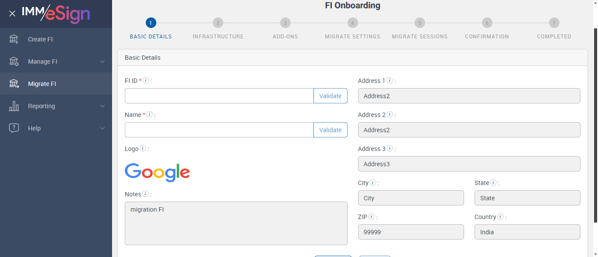Expand the Reporting submenu chevron
This screenshot has height=257, width=598.
pyautogui.click(x=102, y=106)
